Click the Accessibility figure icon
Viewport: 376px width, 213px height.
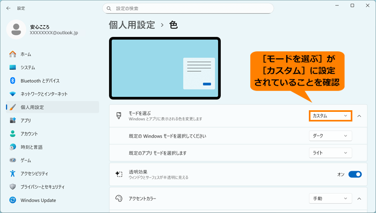[x=12, y=173]
